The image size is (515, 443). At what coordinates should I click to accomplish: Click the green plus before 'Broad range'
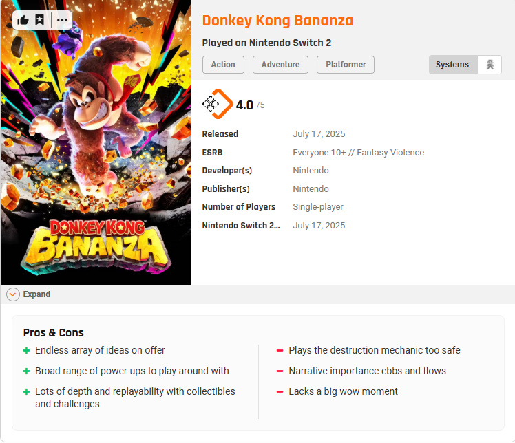click(x=26, y=371)
